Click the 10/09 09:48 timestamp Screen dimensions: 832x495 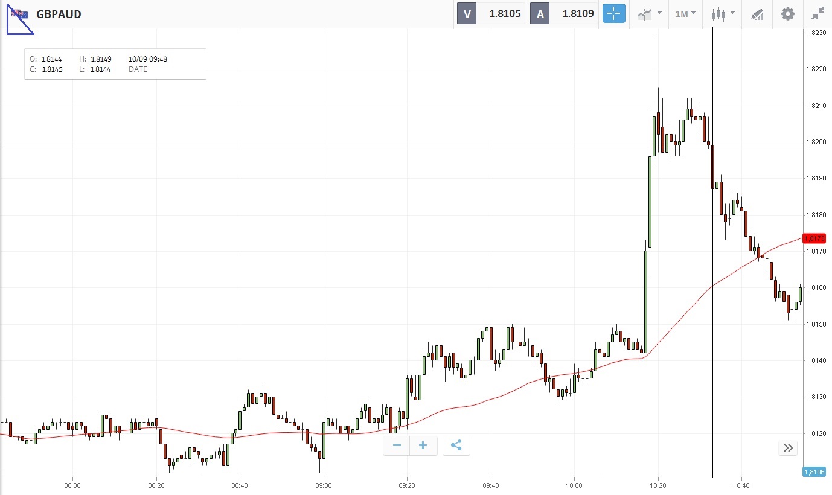(148, 59)
